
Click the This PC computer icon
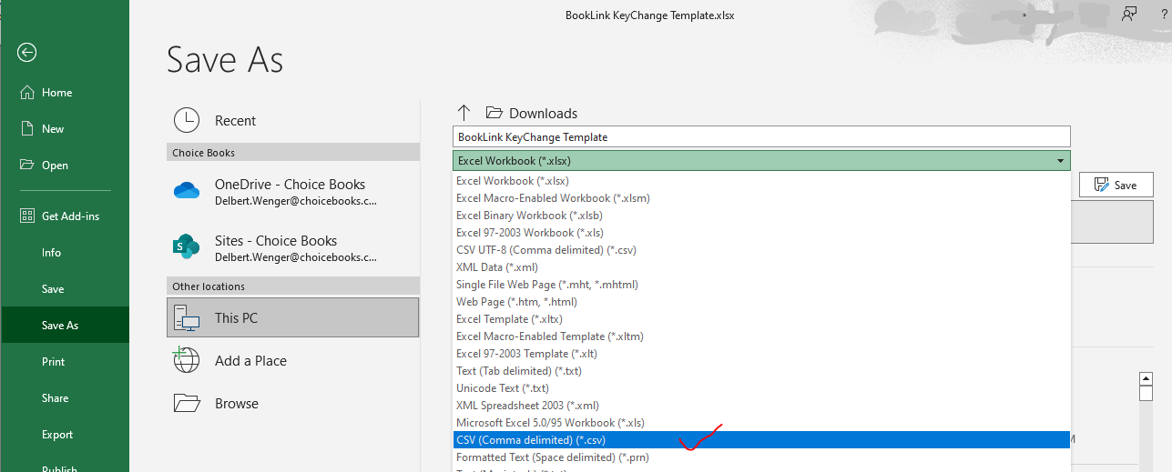pos(187,317)
